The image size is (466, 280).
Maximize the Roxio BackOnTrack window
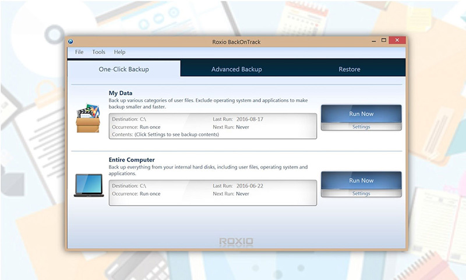[384, 40]
